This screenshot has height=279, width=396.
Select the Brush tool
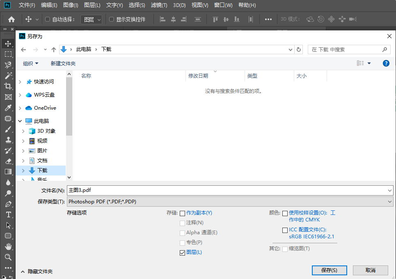tap(8, 129)
